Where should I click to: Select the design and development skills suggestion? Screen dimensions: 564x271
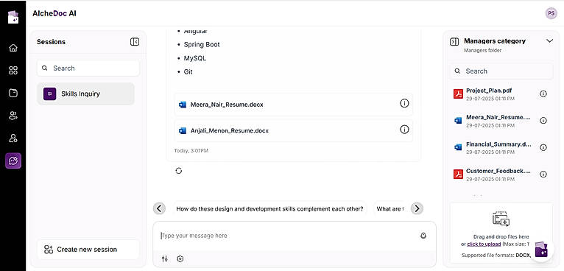269,208
